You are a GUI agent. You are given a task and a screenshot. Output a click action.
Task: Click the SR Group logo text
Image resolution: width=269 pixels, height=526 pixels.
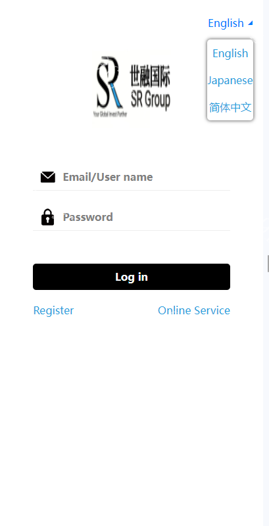pos(150,100)
